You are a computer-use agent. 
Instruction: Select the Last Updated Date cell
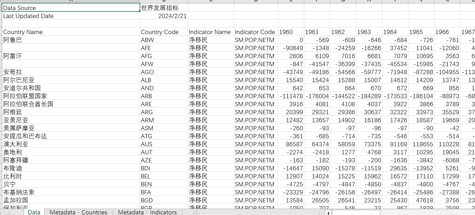(x=71, y=16)
